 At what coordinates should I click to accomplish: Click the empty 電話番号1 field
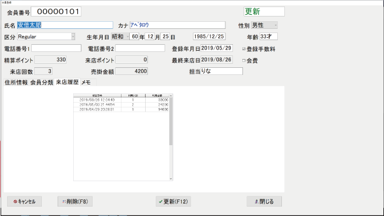tap(56, 48)
